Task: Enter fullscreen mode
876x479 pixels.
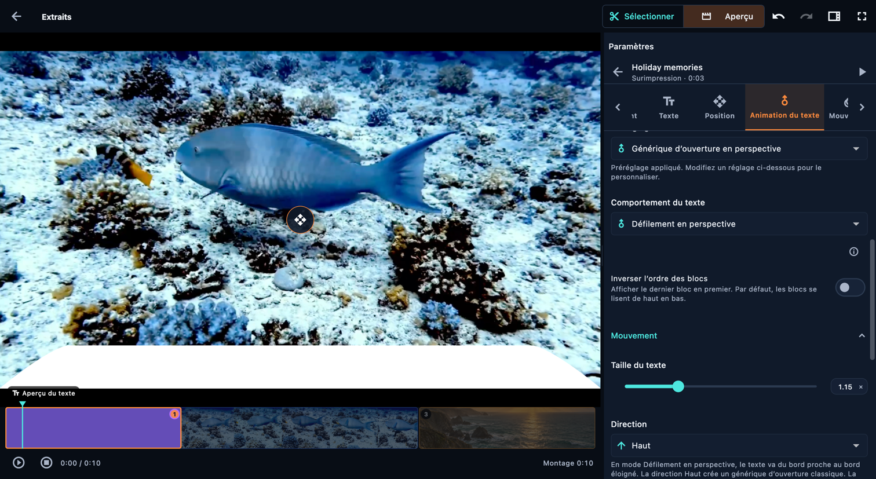Action: pyautogui.click(x=862, y=16)
